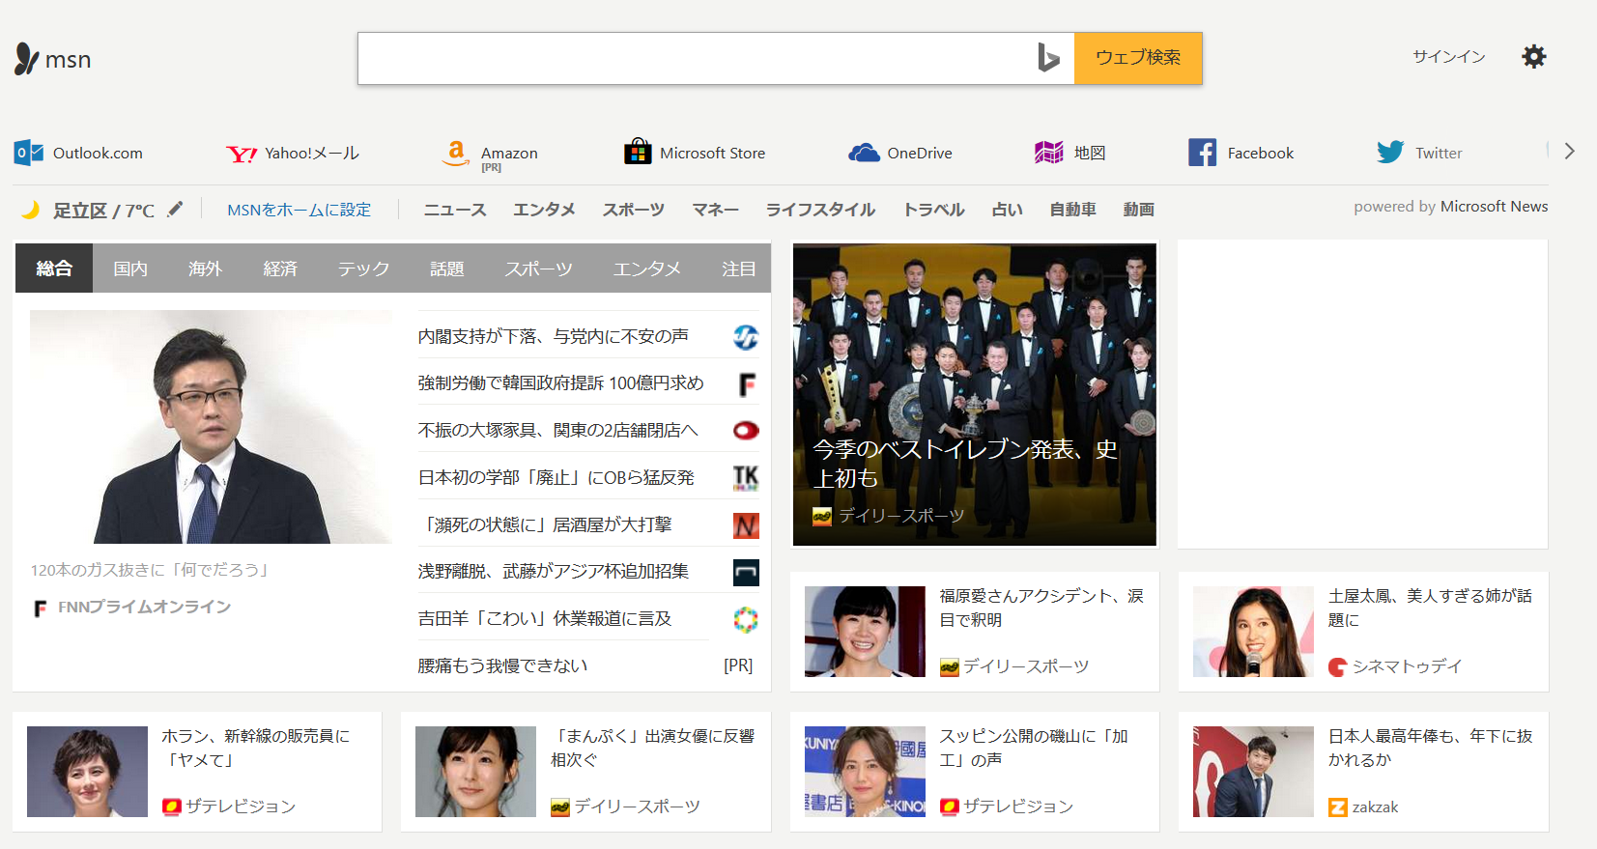
Task: Select the テック news tab
Action: (363, 269)
